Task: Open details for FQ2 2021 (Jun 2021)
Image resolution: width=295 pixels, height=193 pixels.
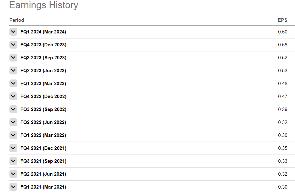Action: (13, 174)
